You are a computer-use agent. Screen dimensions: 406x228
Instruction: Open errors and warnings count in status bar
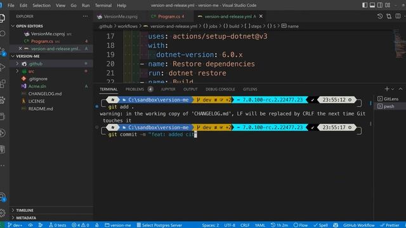[81, 225]
